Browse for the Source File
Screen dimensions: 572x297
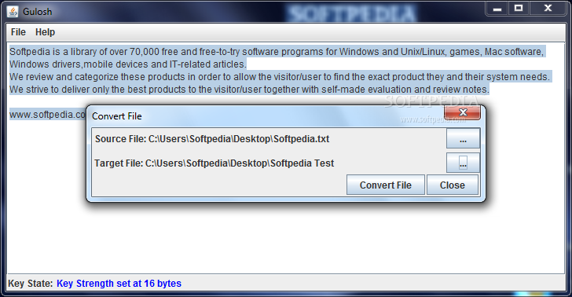coord(463,138)
